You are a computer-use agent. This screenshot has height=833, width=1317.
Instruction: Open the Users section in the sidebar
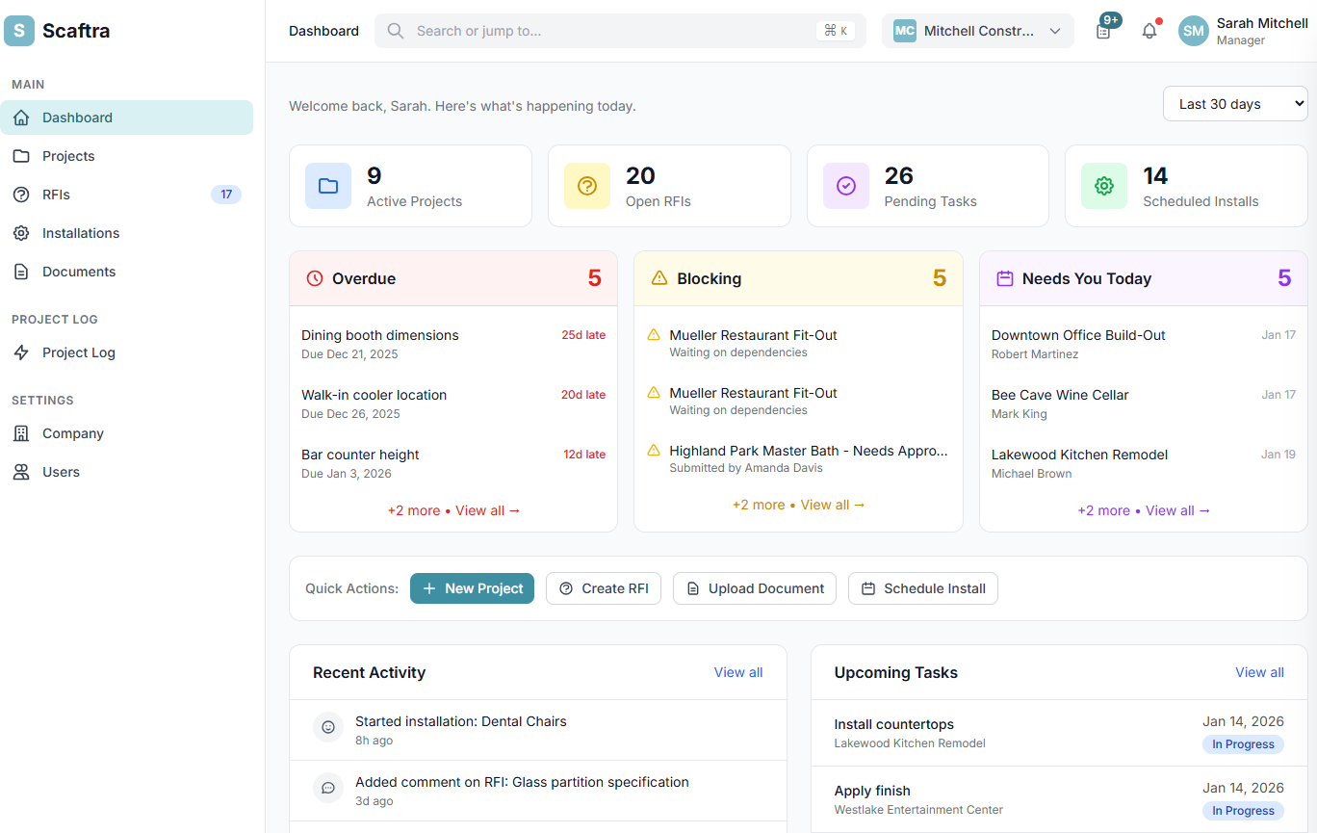click(x=62, y=471)
